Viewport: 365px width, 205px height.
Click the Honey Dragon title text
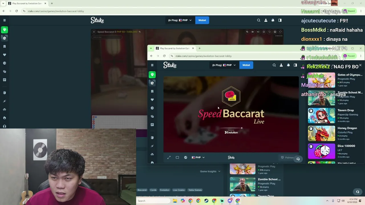coord(347,128)
